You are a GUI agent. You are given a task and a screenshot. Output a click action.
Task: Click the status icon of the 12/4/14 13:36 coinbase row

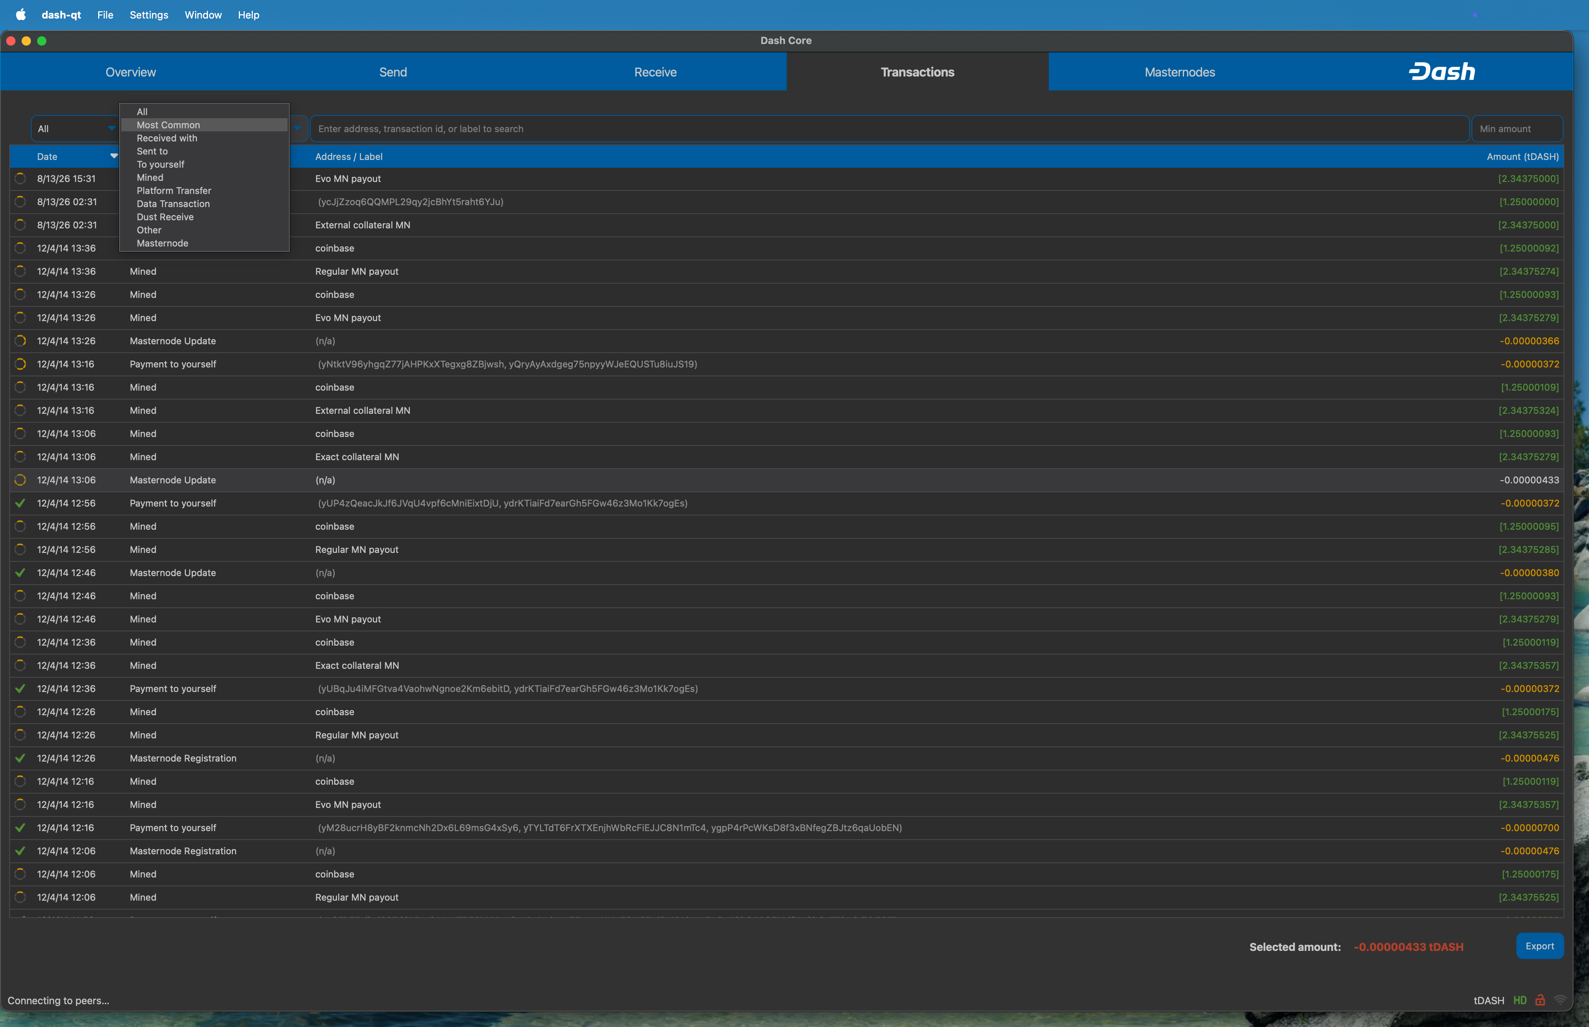coord(20,248)
